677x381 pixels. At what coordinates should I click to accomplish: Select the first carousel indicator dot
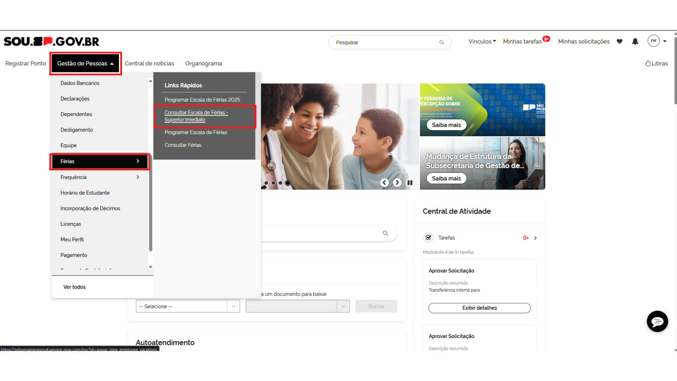click(x=266, y=183)
